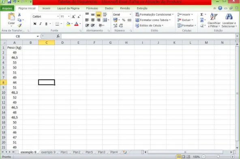
Task: Open the Fórmulas ribbon tab
Action: 92,8
